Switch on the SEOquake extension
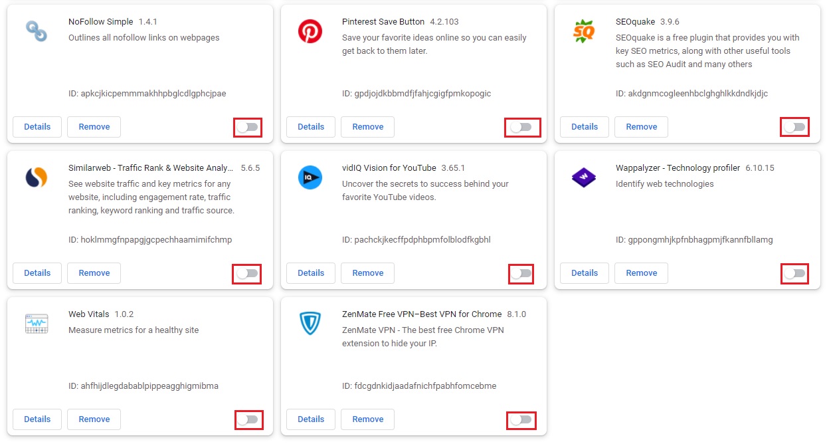 point(795,127)
